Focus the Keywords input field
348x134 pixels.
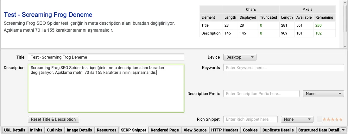click(x=284, y=68)
